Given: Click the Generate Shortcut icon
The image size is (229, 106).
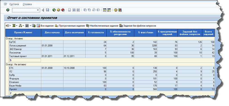Looking at the screenshot, I should coord(109,10).
